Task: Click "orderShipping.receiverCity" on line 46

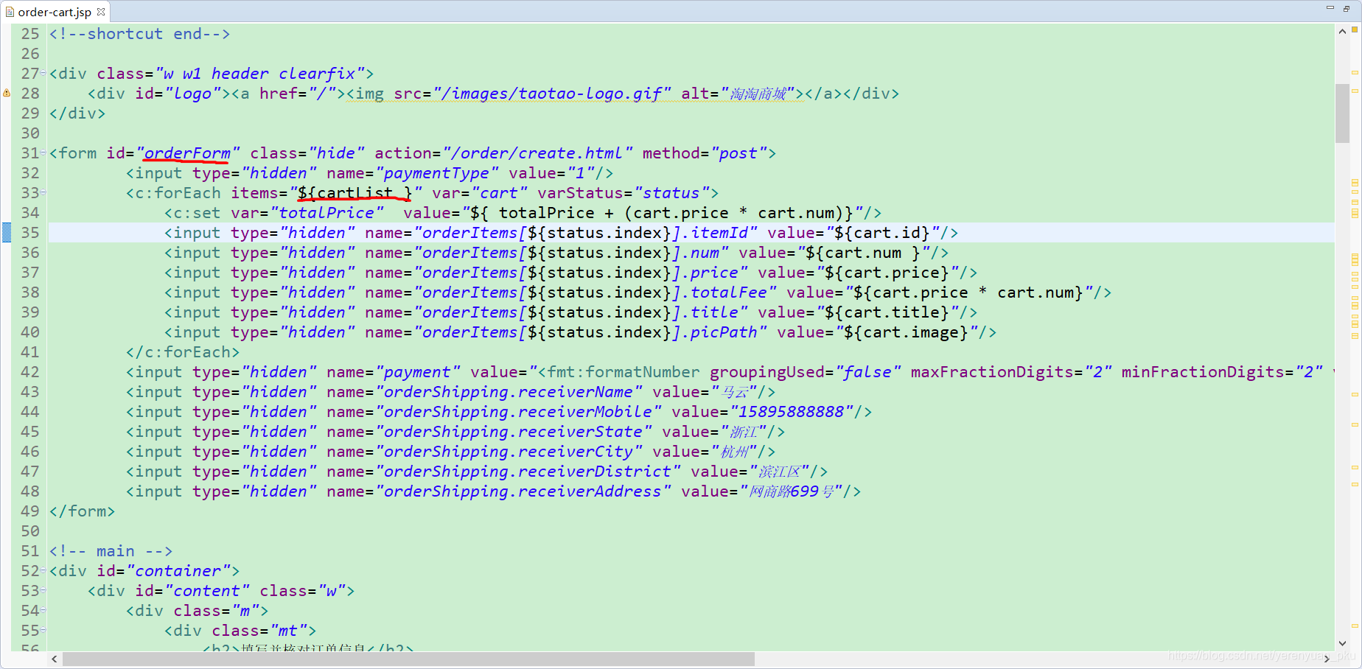Action: coord(509,452)
